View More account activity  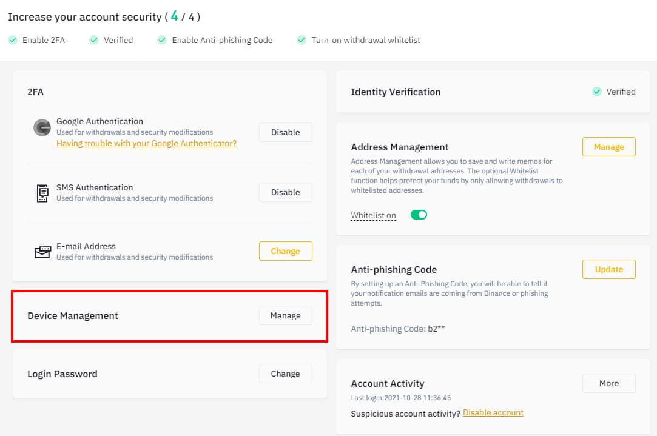(x=608, y=383)
